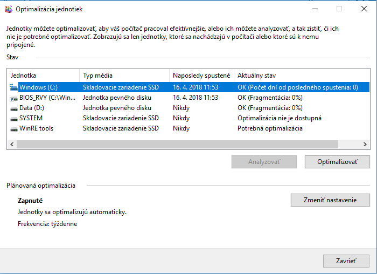This screenshot has height=274, width=377.
Task: Sort by Typ média column header
Action: pyautogui.click(x=124, y=76)
